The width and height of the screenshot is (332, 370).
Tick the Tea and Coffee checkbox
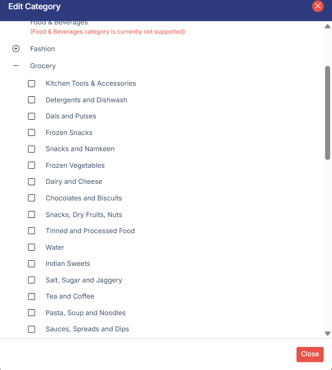pos(31,296)
